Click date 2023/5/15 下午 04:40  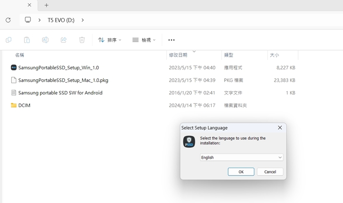192,68
